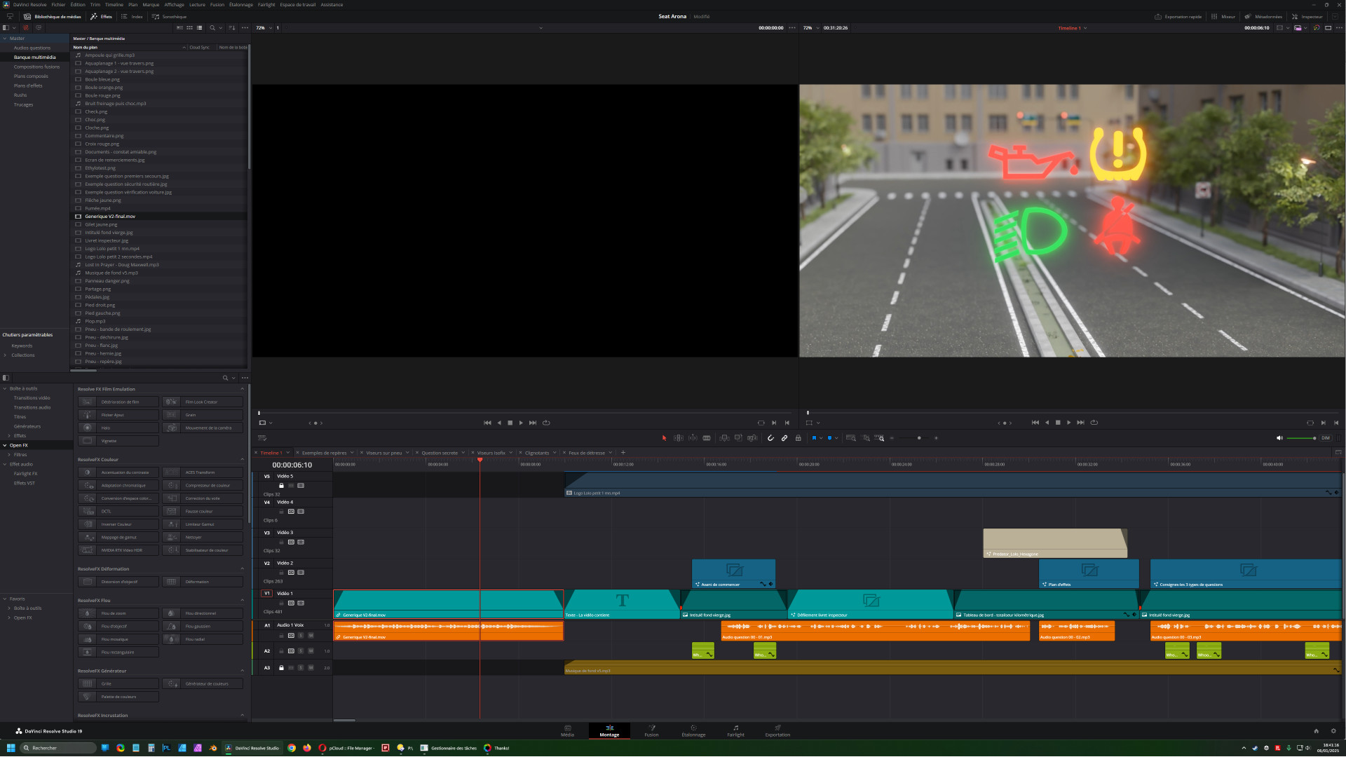Toggle the timeline snapping magnet icon

point(770,438)
